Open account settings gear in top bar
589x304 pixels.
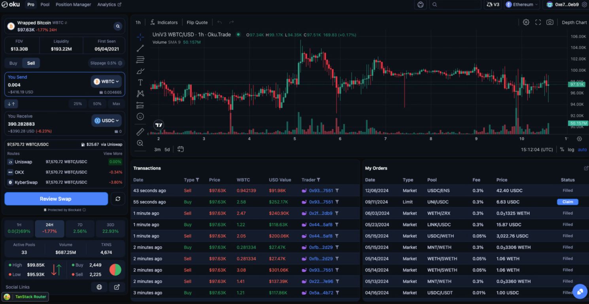(x=585, y=5)
